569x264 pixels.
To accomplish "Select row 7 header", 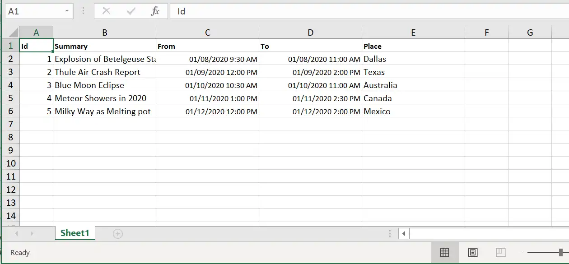I will [x=11, y=124].
